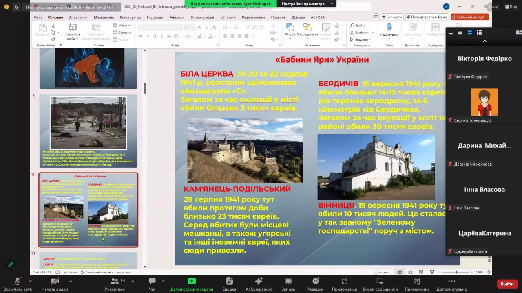The width and height of the screenshot is (522, 293).
Task: Open Макет layout dropdown
Action: pos(122,25)
